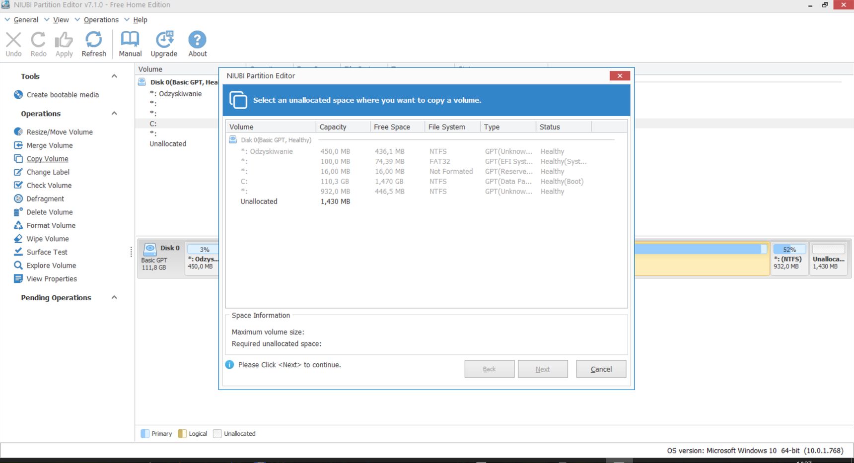Sort by the File System column header
This screenshot has width=854, height=463.
pos(452,127)
